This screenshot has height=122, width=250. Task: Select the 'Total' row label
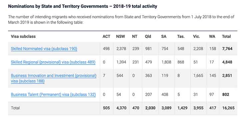point(15,108)
